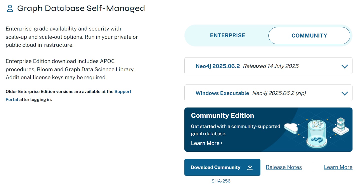Open the Support Portal link

coord(69,95)
